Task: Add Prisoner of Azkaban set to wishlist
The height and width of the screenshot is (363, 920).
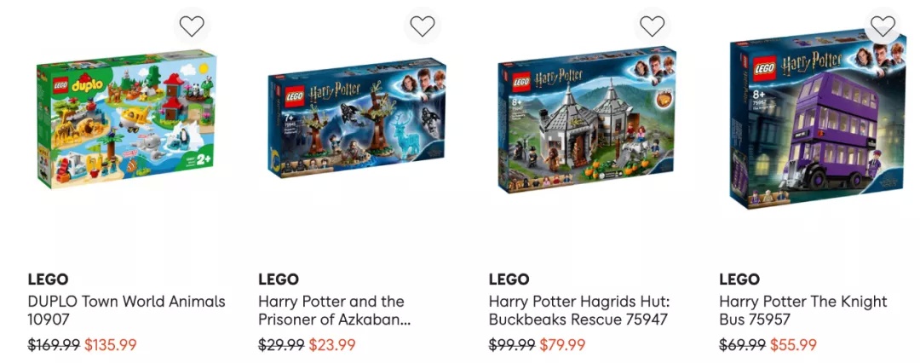Action: pos(422,26)
